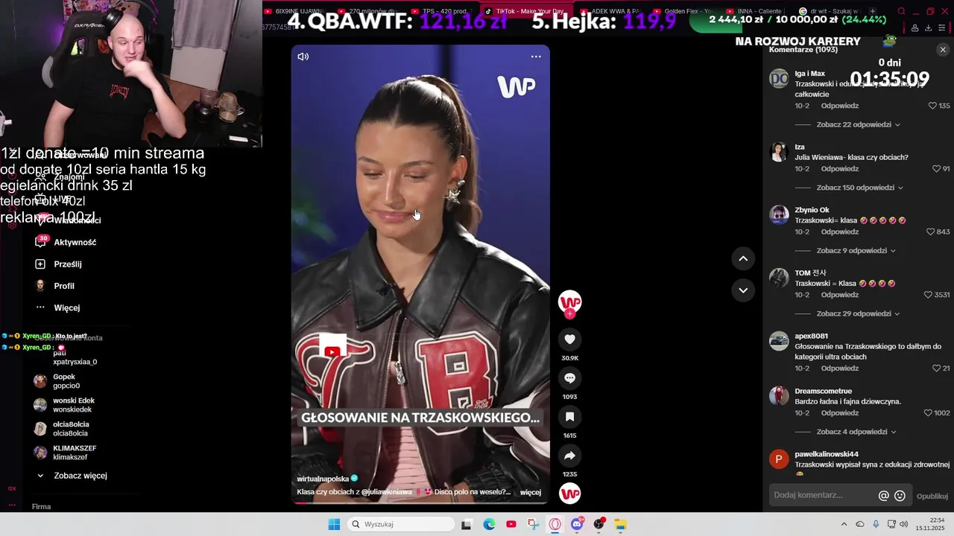The width and height of the screenshot is (954, 536).
Task: Open Więcej in TikTok sidebar
Action: pos(58,307)
